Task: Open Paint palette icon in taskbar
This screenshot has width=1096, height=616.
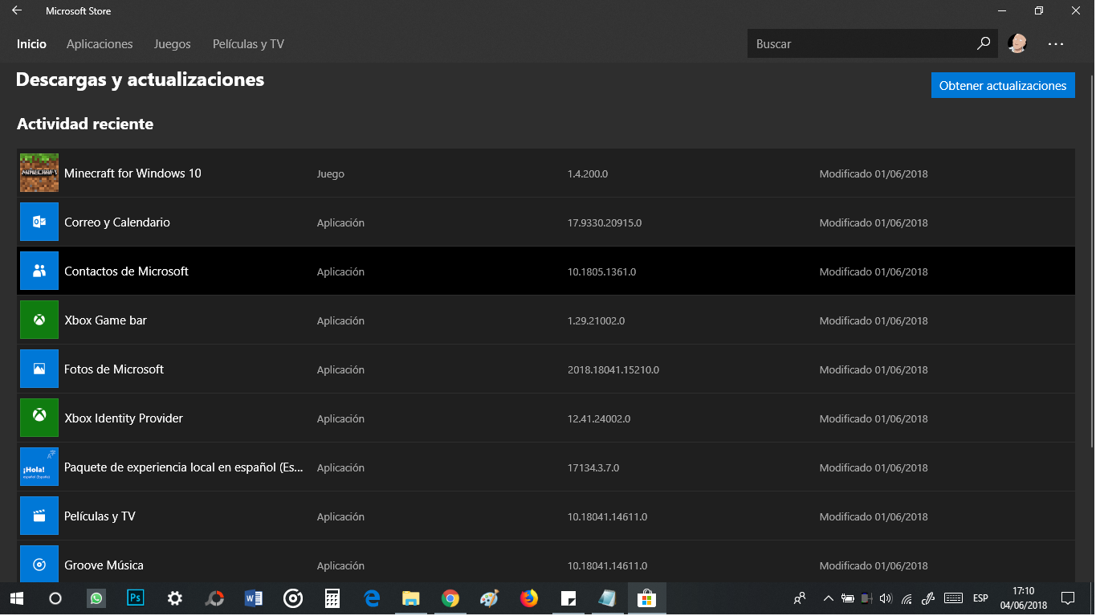Action: (489, 598)
